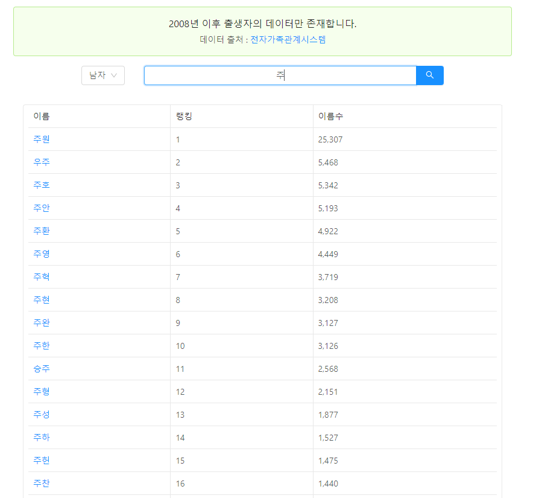The width and height of the screenshot is (536, 498).
Task: Open the 주완 name link
Action: (42, 323)
